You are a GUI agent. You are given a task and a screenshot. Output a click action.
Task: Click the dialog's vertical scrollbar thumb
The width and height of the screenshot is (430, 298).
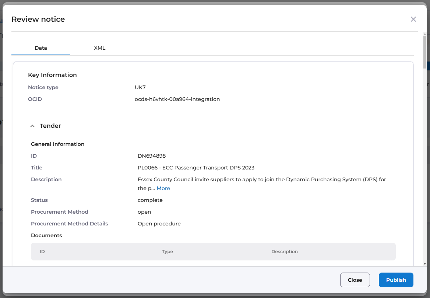[424, 52]
